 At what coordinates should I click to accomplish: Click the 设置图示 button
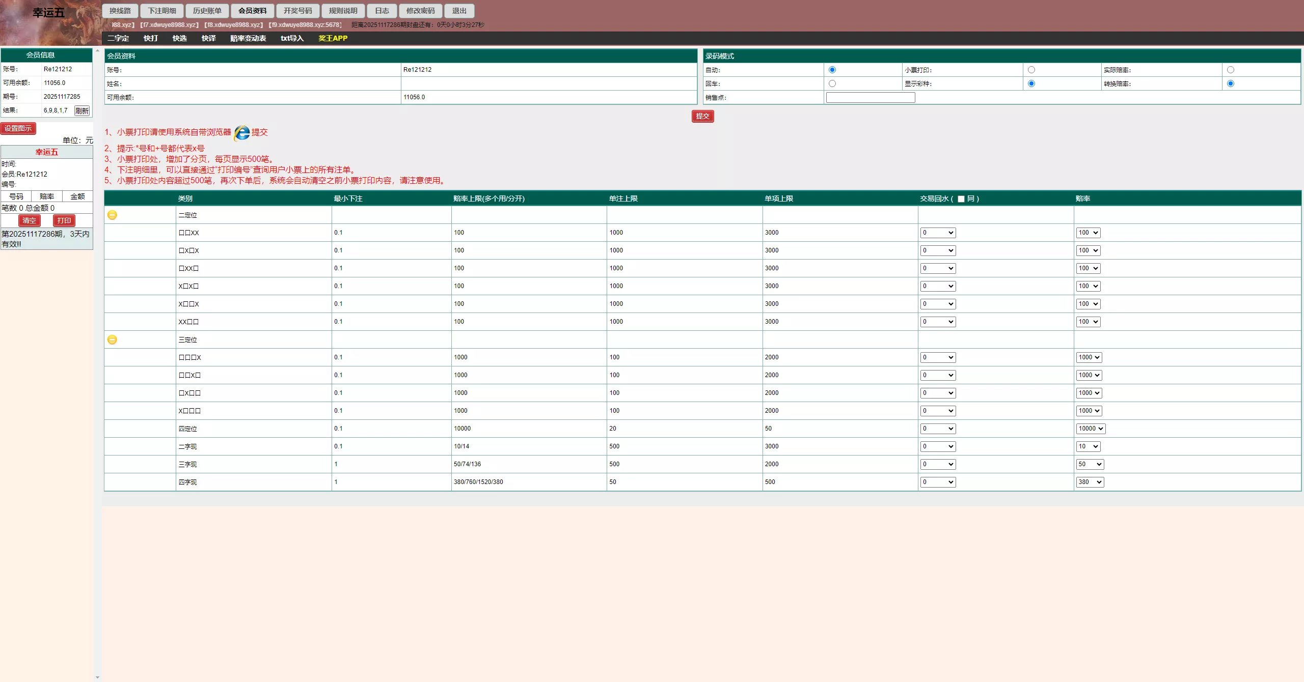[18, 128]
